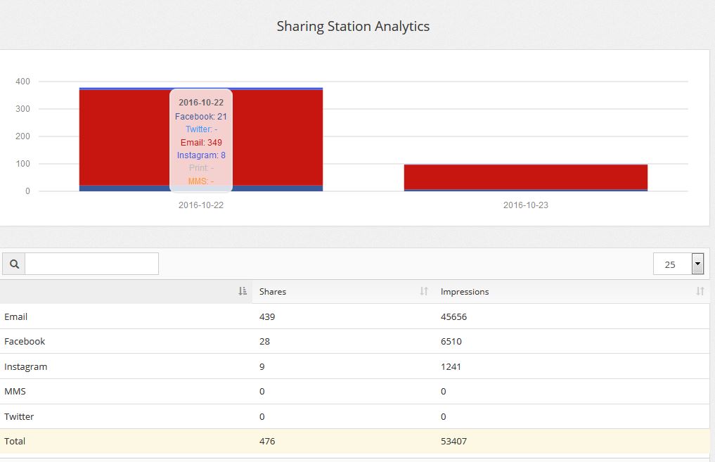Select the Instagram row label

[x=25, y=366]
